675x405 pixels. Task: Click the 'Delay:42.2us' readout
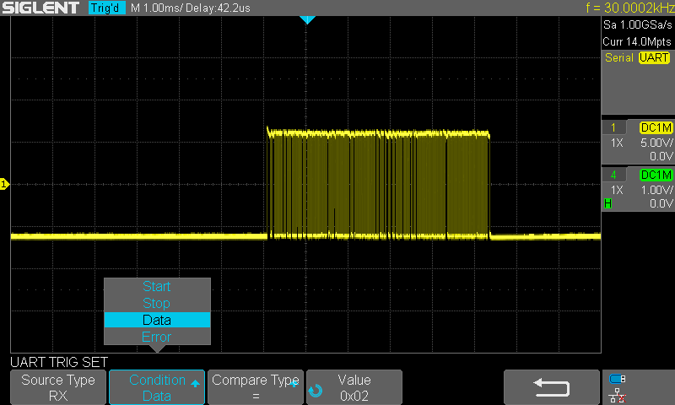click(x=217, y=8)
